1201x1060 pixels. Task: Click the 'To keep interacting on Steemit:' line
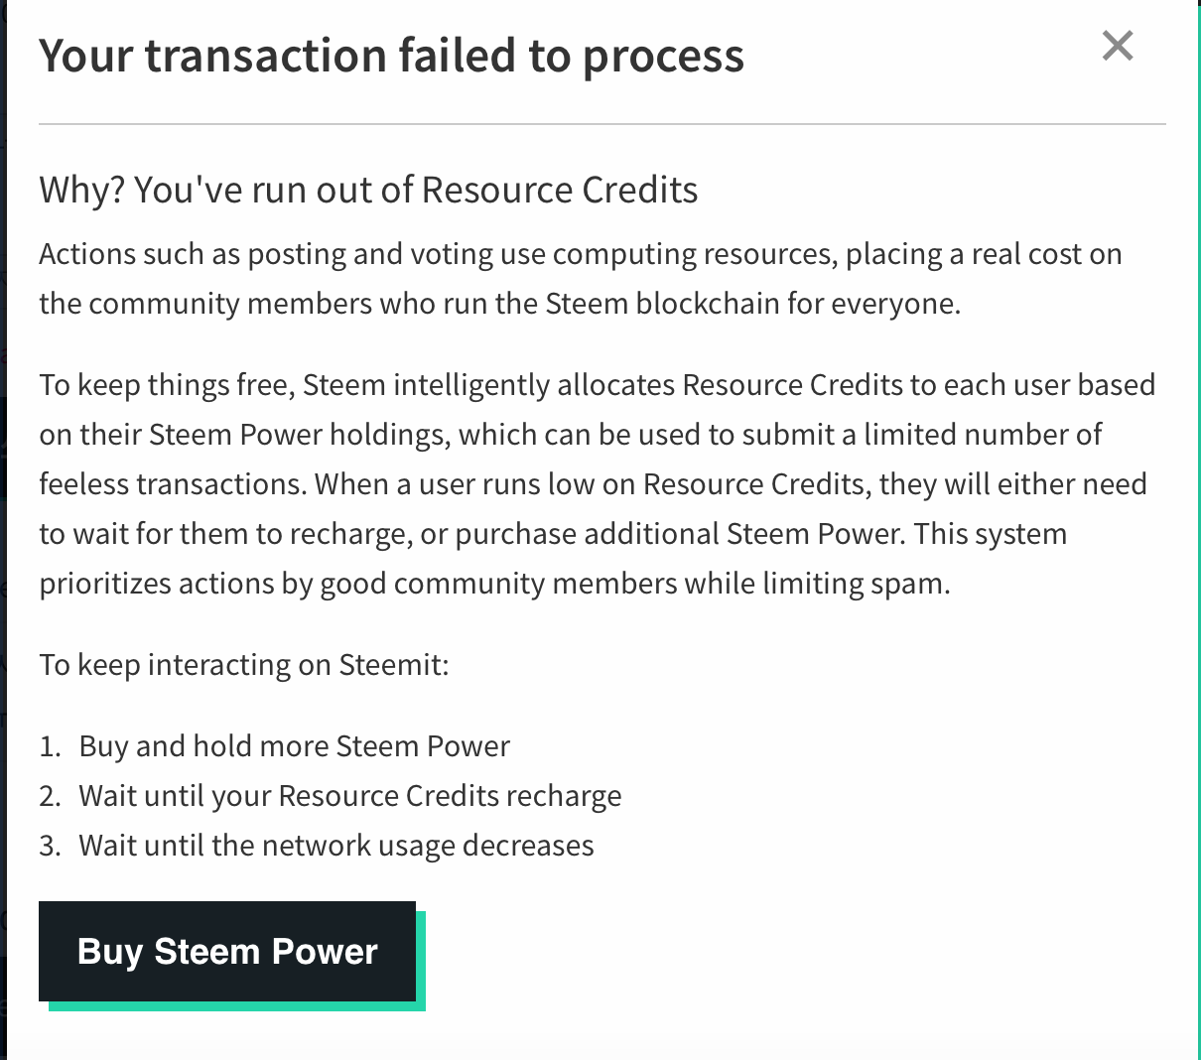pos(244,664)
